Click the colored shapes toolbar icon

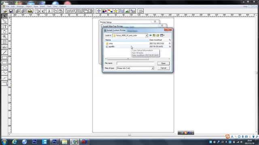click(x=104, y=11)
